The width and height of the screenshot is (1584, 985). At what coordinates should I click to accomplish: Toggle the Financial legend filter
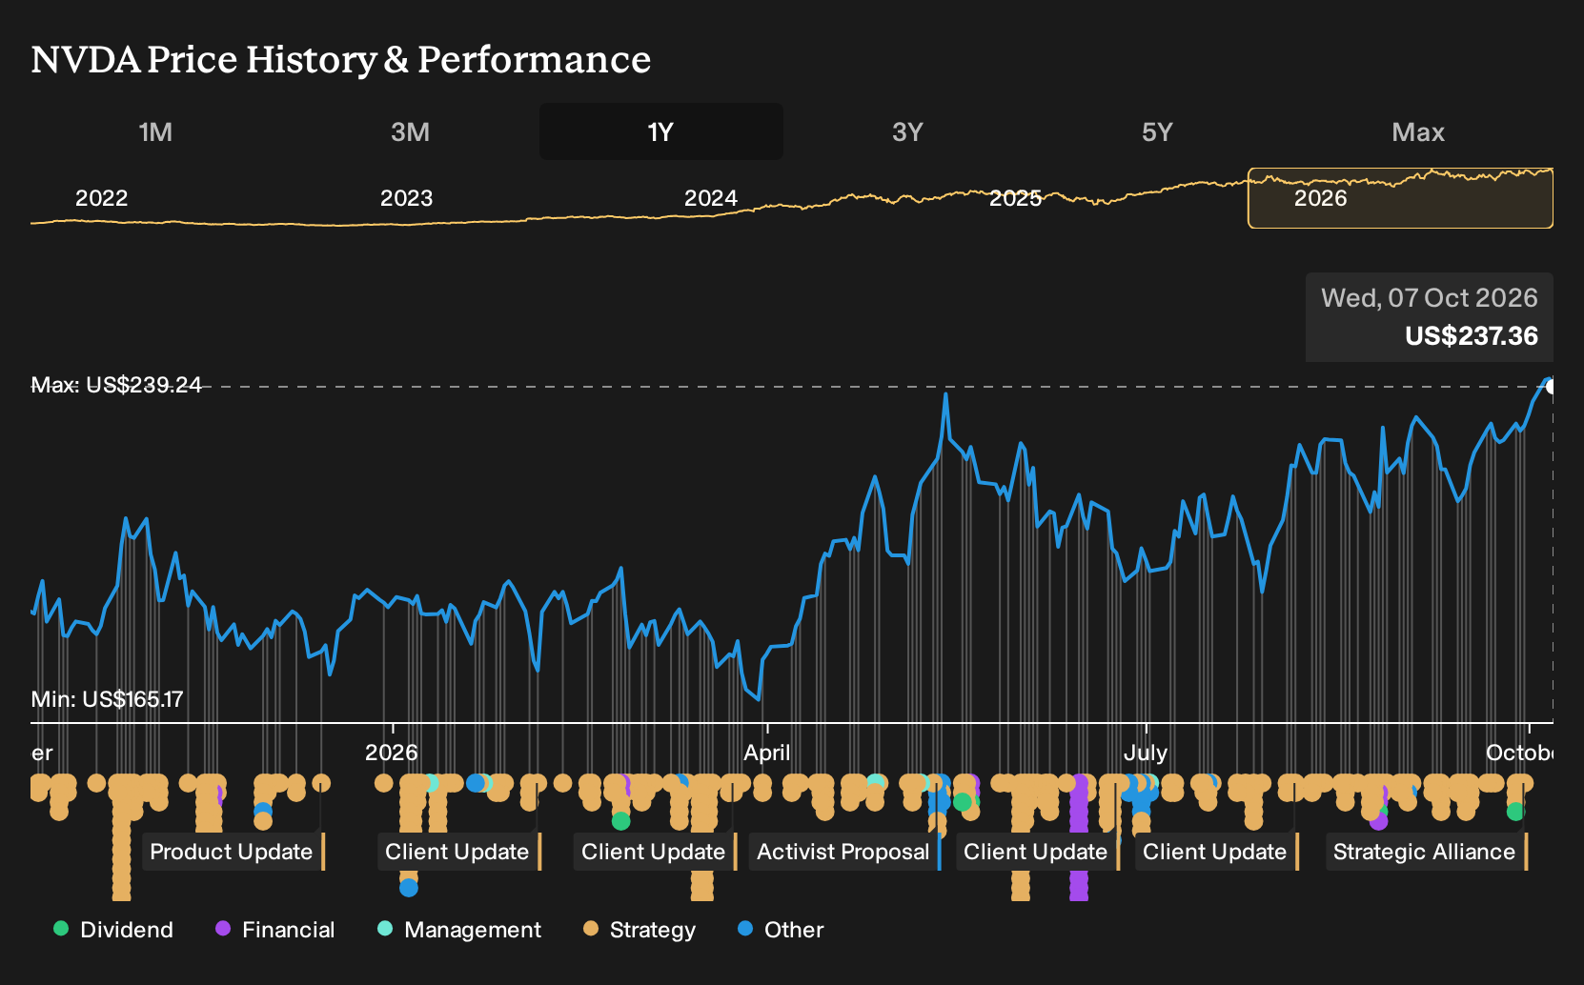point(275,930)
